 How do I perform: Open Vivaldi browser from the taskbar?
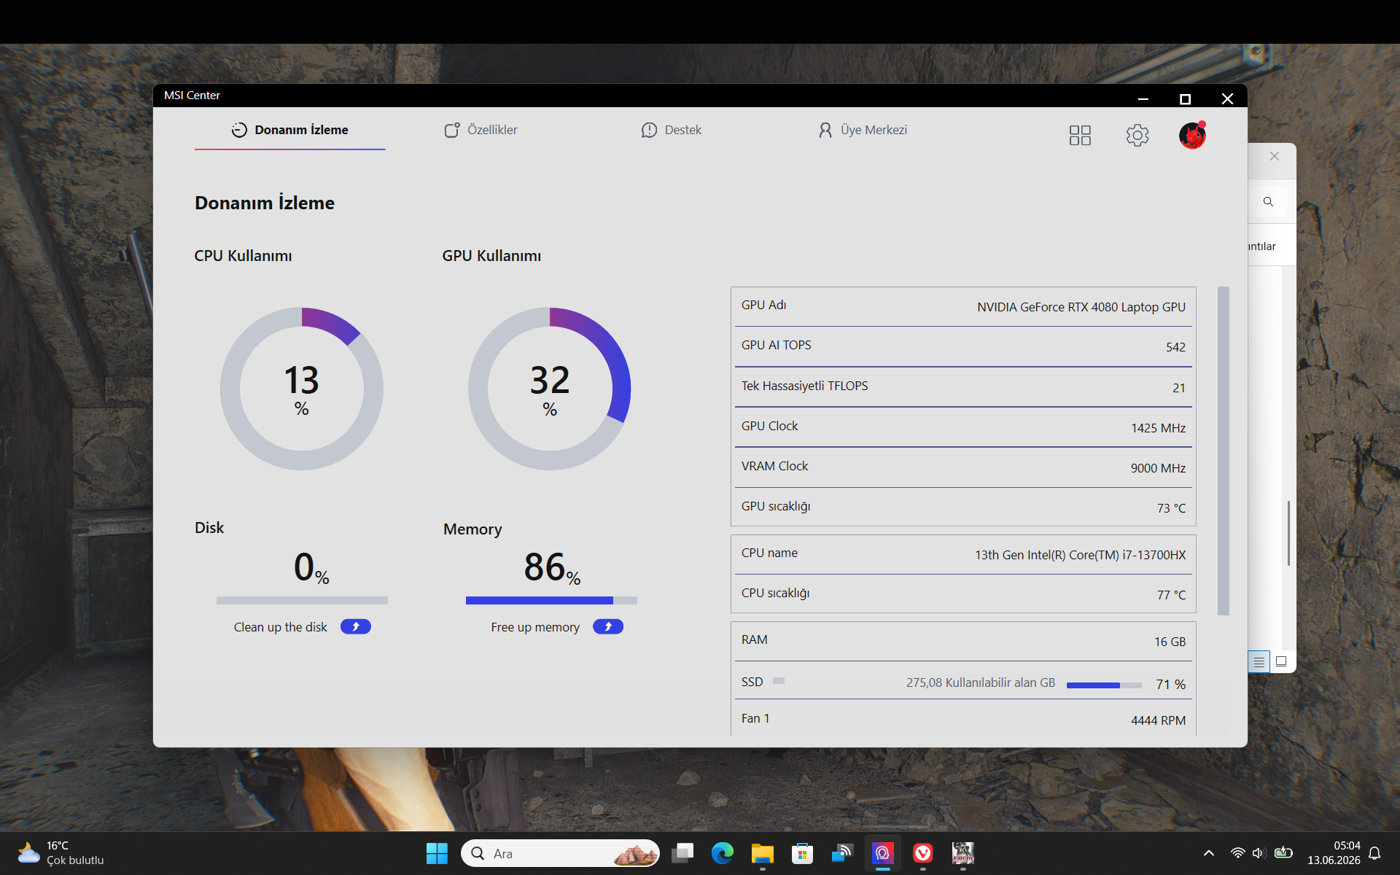coord(922,853)
